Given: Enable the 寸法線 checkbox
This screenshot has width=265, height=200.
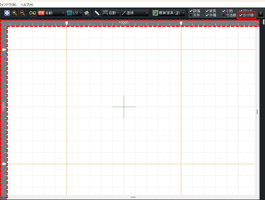Looking at the screenshot, I should tap(224, 15).
